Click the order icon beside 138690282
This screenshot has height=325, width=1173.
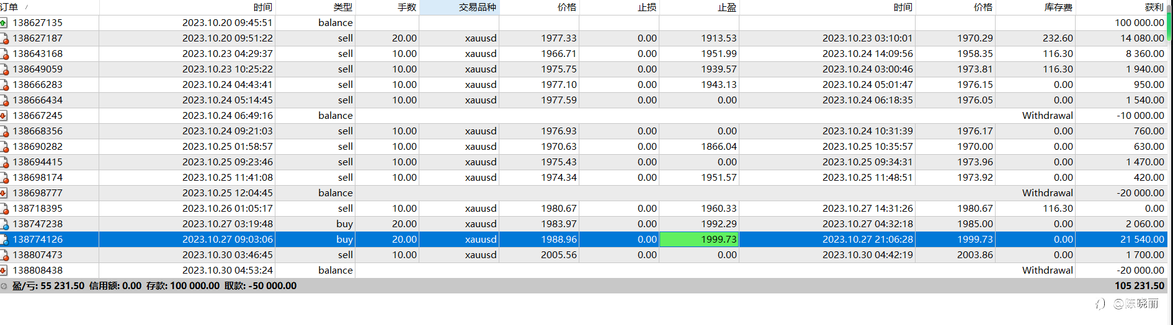tap(4, 147)
